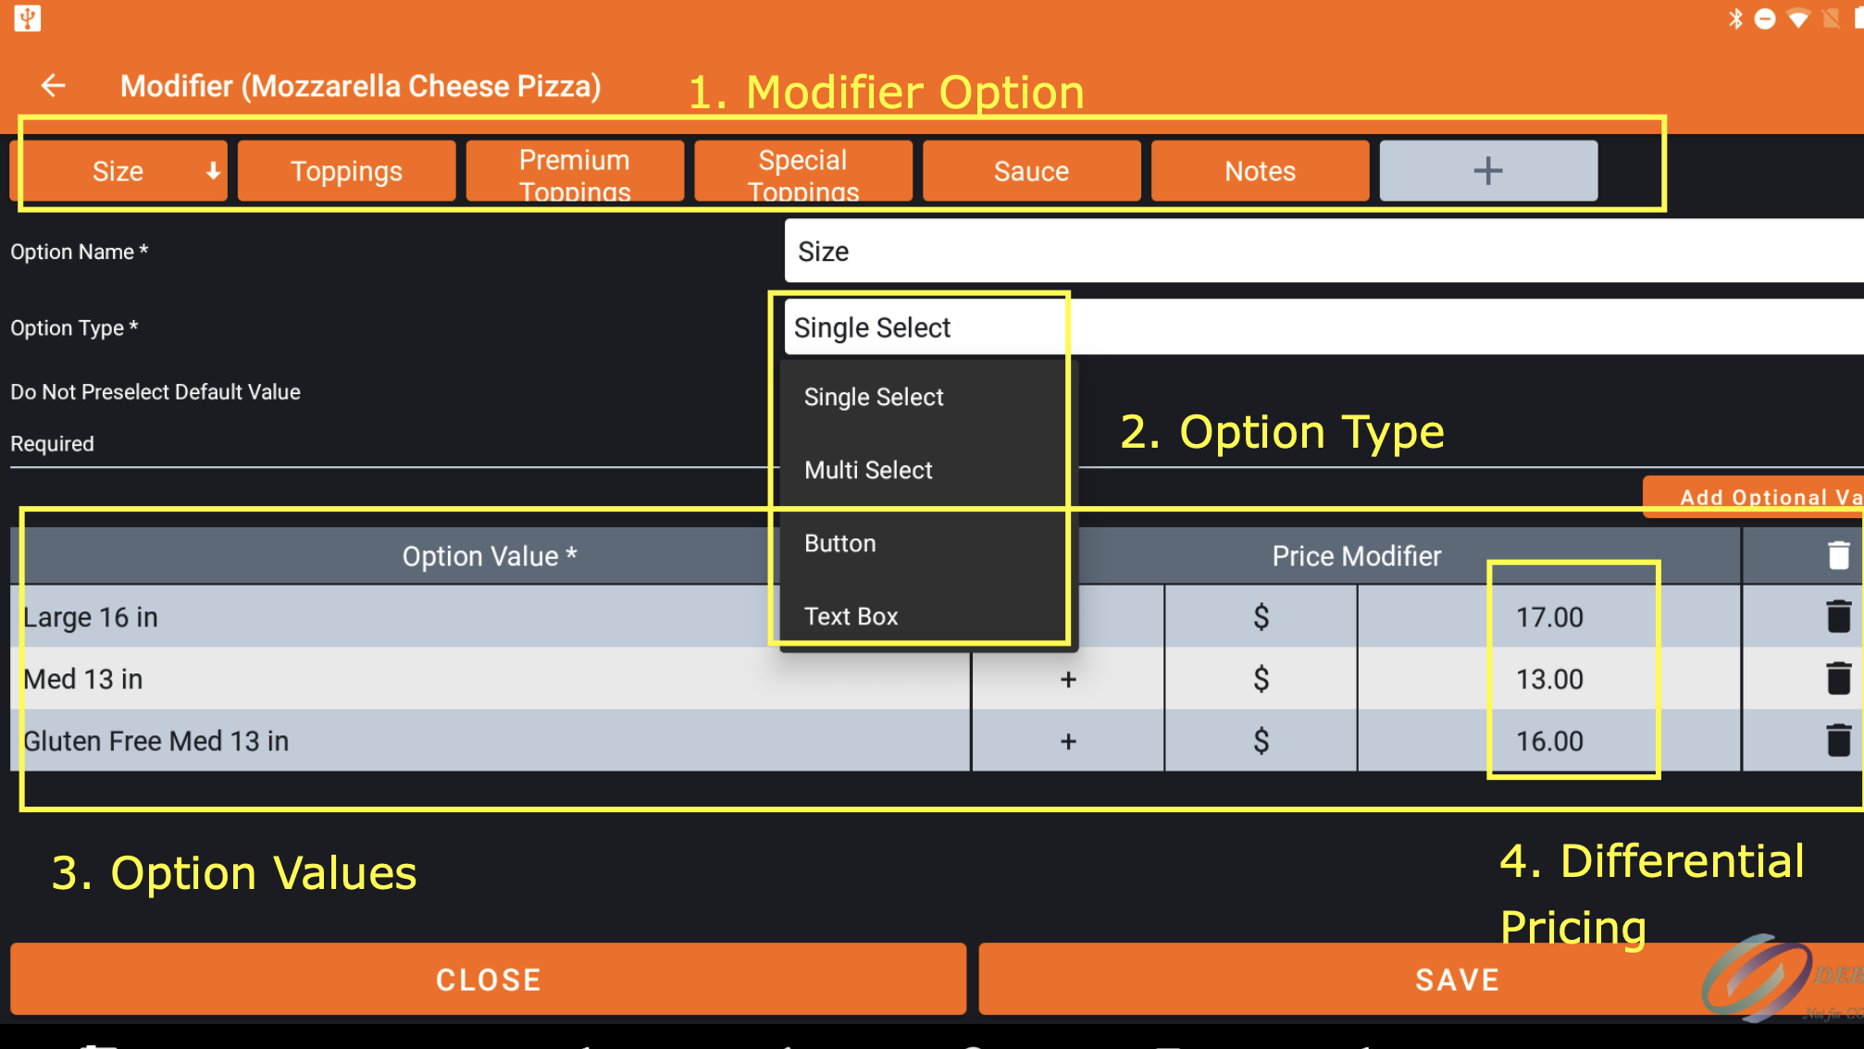
Task: Switch to the Toppings tab
Action: point(346,171)
